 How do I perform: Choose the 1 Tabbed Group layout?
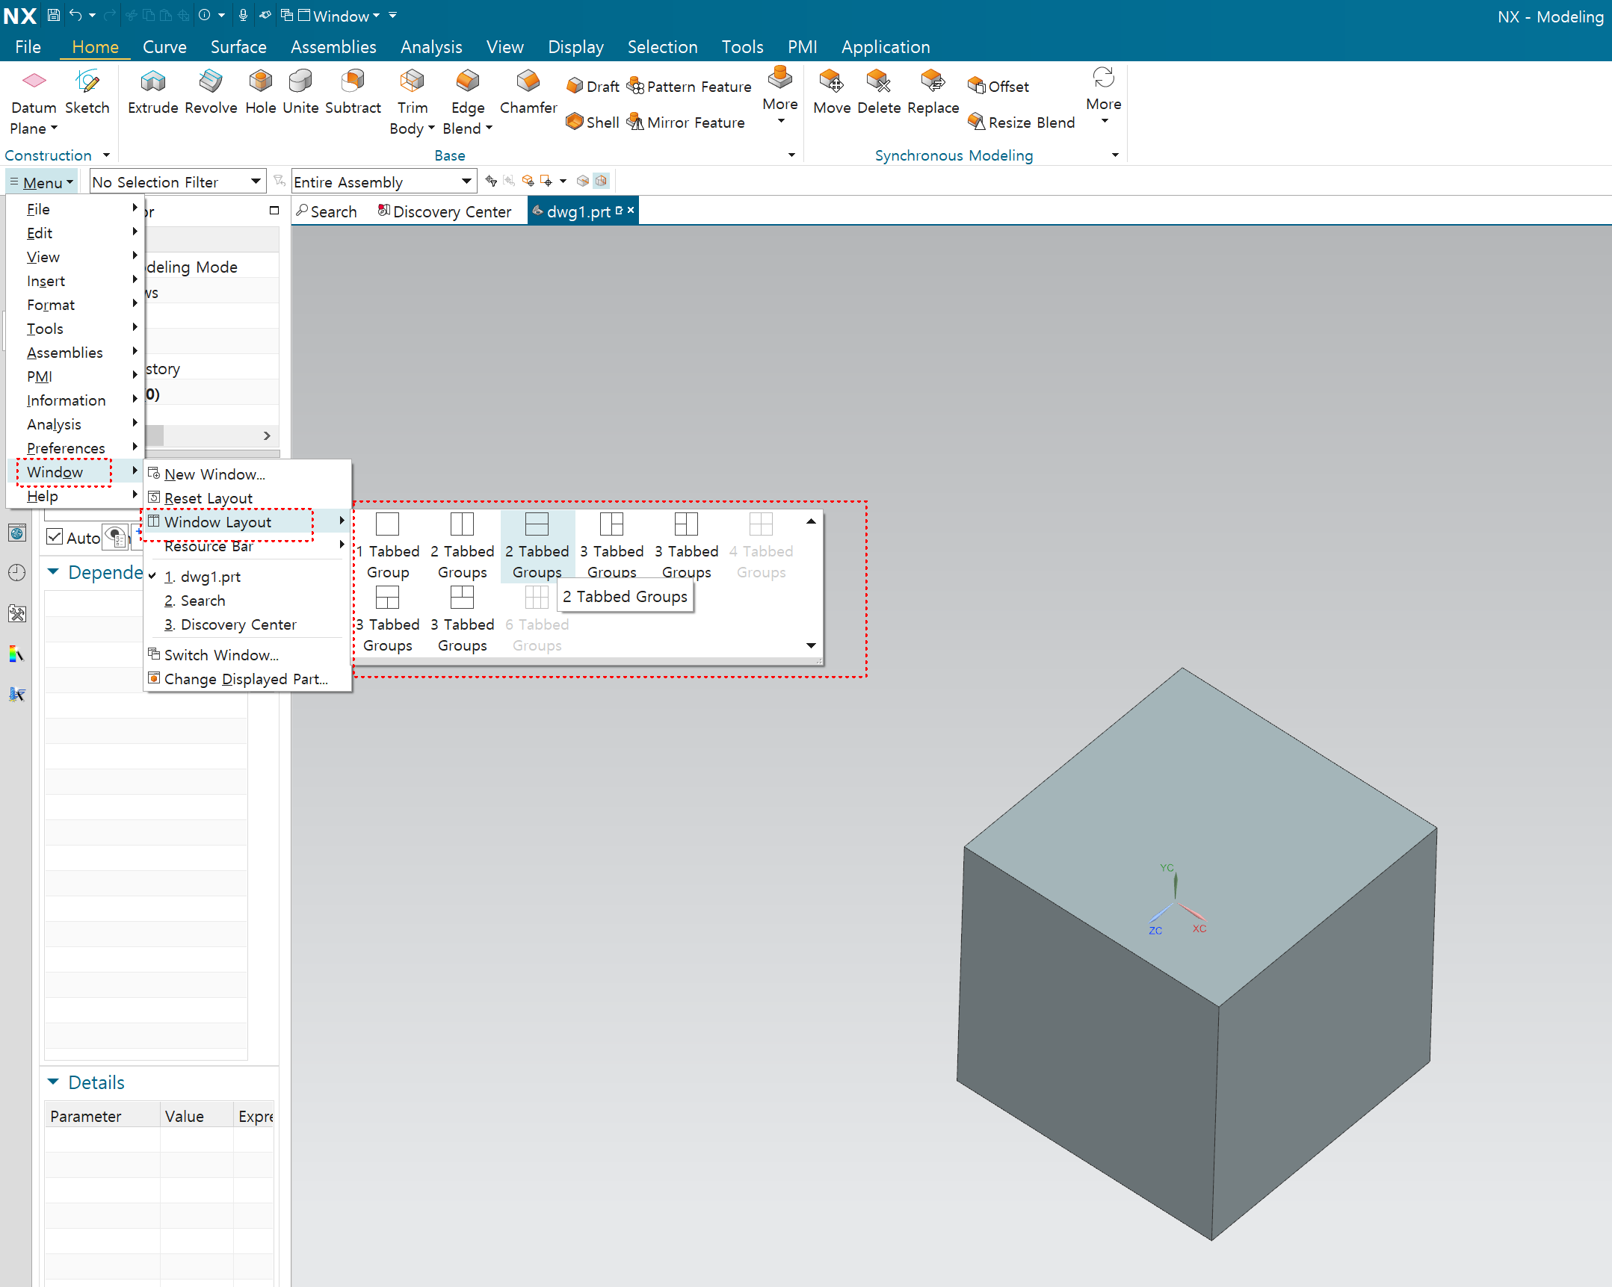pyautogui.click(x=387, y=545)
